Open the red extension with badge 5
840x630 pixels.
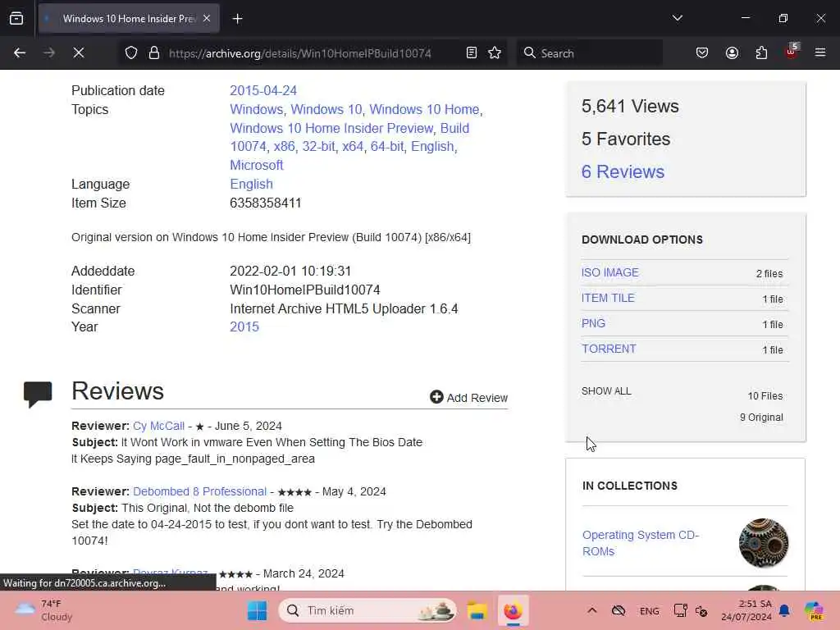792,52
